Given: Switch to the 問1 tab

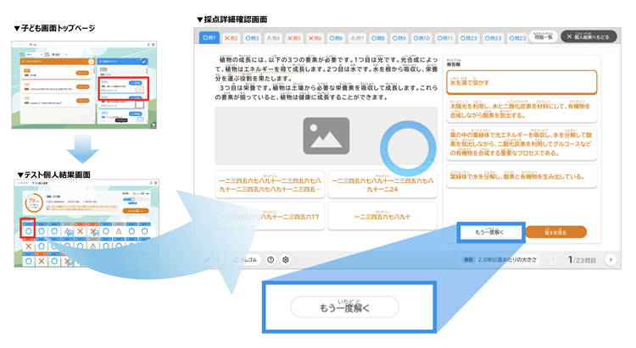Looking at the screenshot, I should point(209,37).
